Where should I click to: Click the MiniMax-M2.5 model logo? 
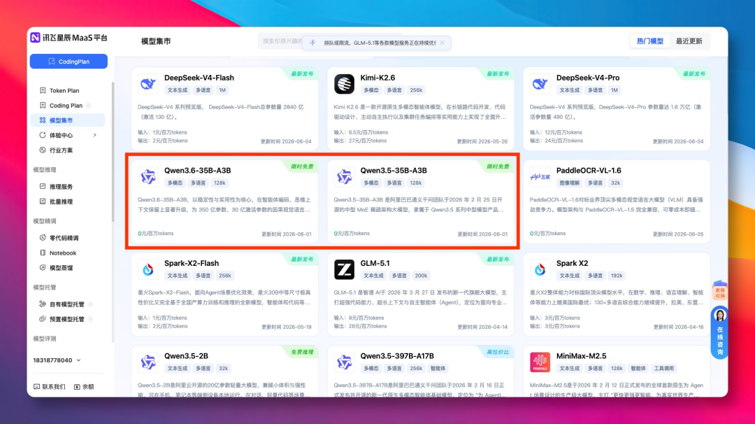point(540,362)
